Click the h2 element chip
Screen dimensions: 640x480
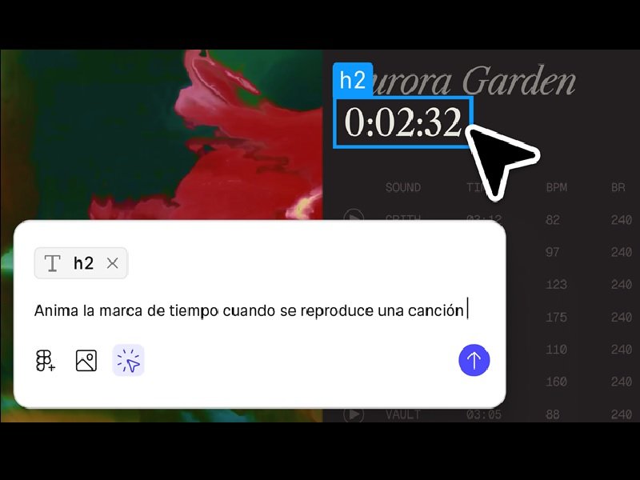[x=81, y=263]
